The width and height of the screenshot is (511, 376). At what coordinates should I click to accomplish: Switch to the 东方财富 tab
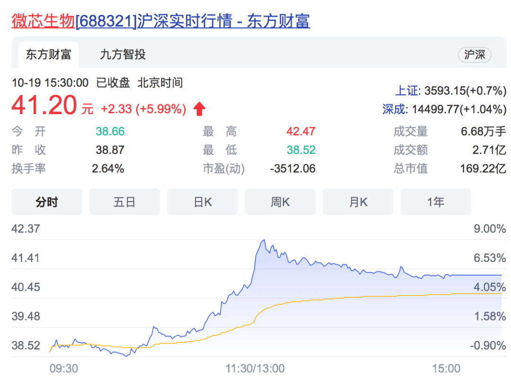[48, 54]
